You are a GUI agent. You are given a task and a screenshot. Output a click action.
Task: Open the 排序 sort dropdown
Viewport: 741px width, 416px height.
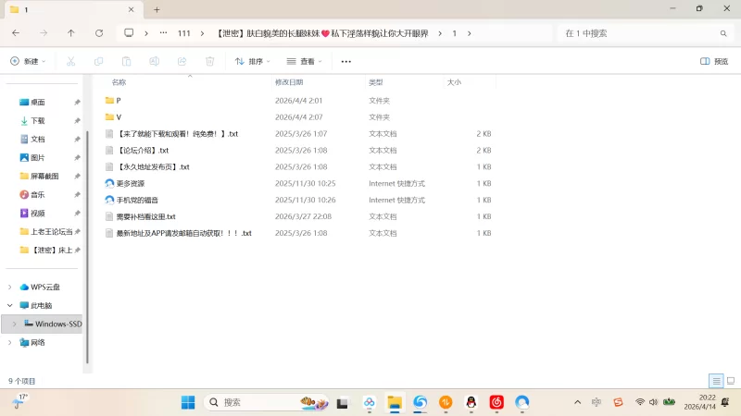252,61
